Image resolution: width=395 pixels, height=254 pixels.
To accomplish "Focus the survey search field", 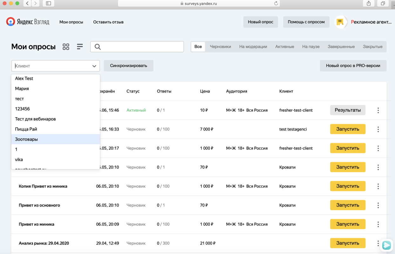I will 137,47.
